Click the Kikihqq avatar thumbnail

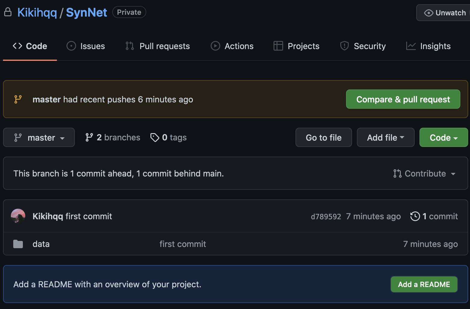click(18, 216)
